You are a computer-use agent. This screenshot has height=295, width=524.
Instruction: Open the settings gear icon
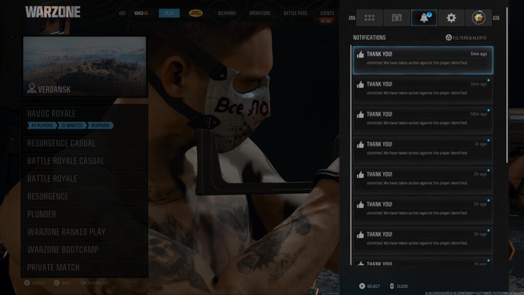pos(451,18)
